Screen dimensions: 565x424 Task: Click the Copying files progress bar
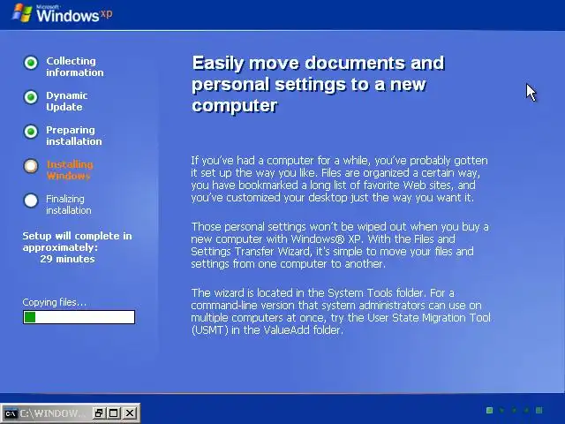(79, 317)
